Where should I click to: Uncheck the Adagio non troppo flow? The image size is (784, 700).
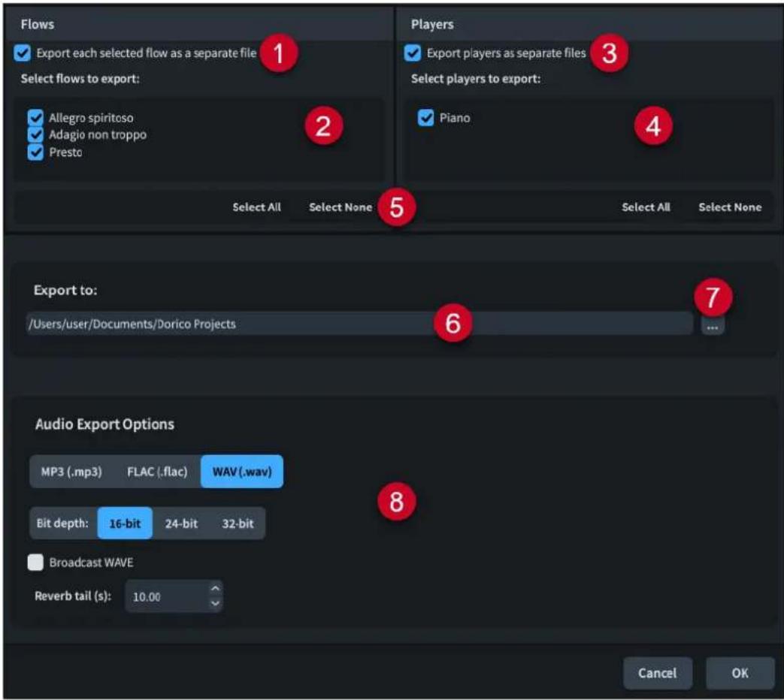click(35, 135)
